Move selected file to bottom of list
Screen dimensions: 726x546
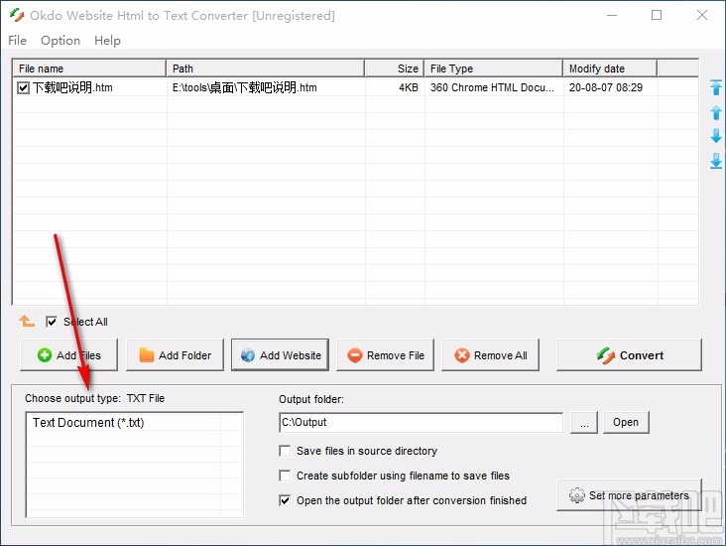pos(716,161)
